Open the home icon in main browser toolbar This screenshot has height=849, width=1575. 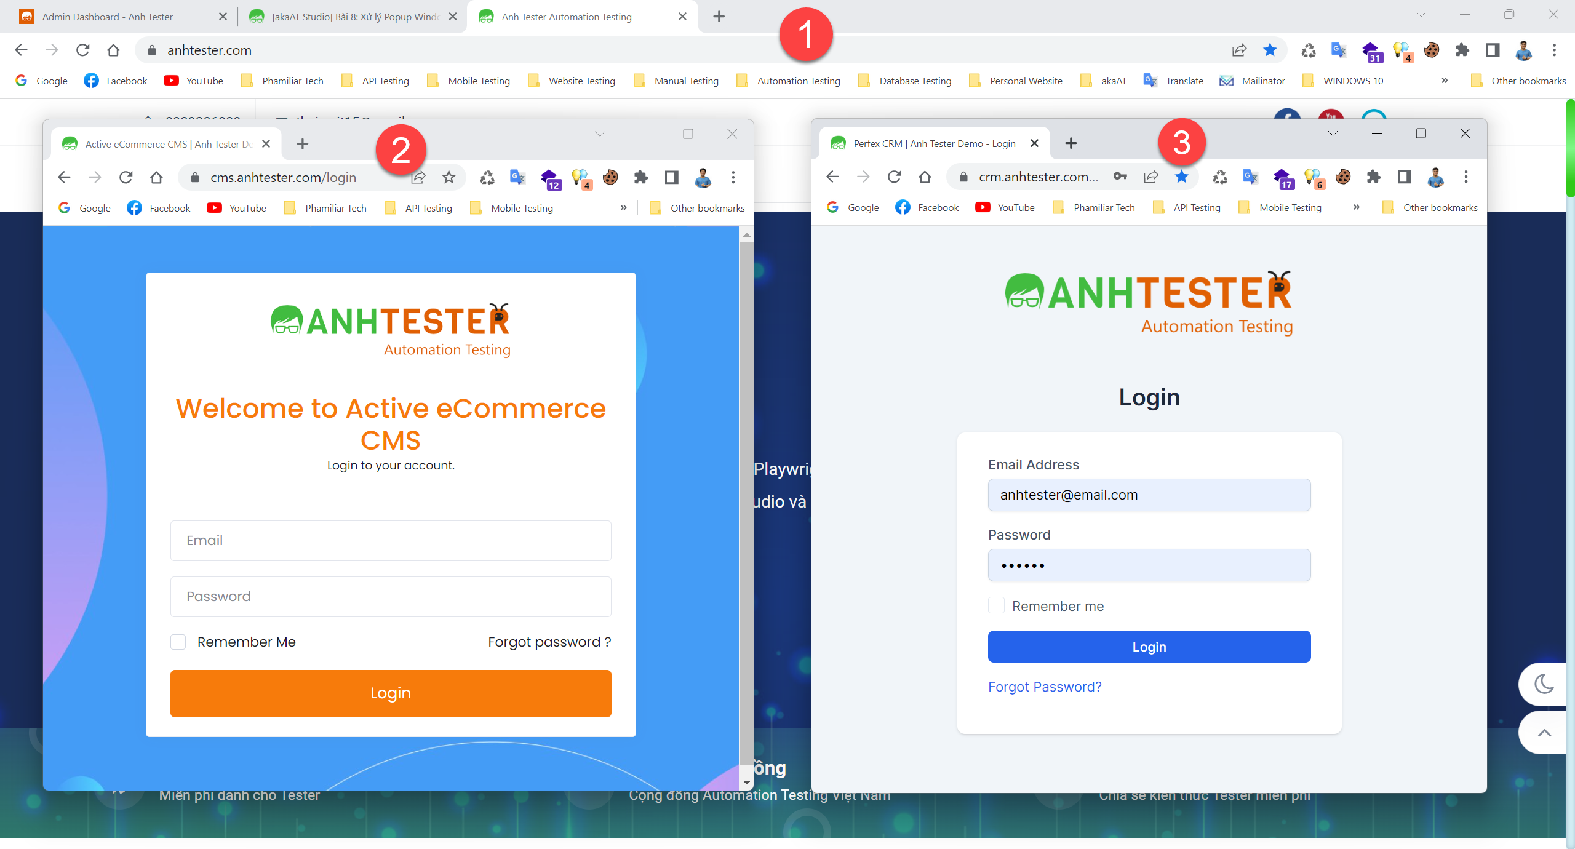pyautogui.click(x=113, y=50)
